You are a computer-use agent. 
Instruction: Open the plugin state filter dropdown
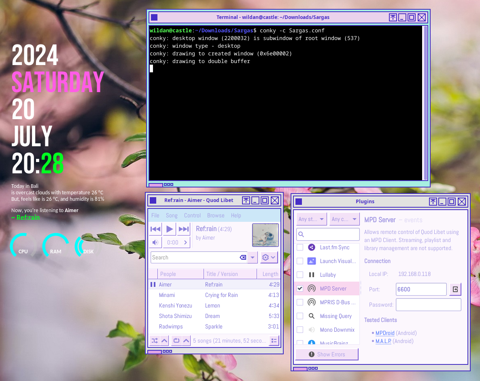click(311, 219)
